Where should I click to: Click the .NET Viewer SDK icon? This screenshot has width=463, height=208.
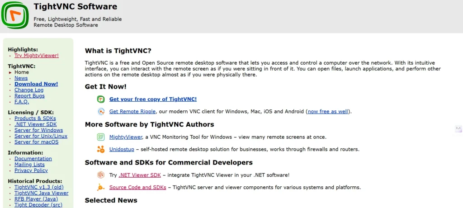point(101,175)
